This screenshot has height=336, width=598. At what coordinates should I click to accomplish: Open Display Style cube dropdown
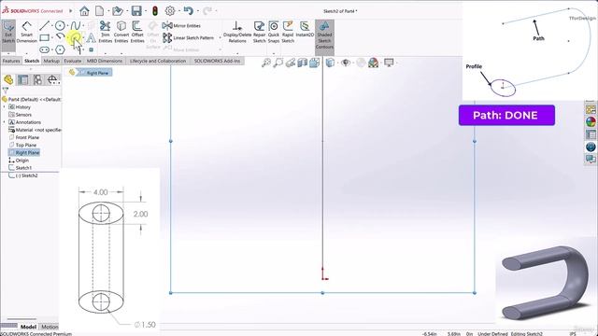click(330, 63)
